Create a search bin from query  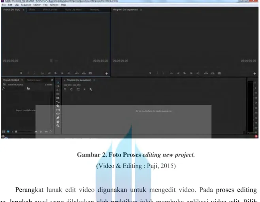28,89
